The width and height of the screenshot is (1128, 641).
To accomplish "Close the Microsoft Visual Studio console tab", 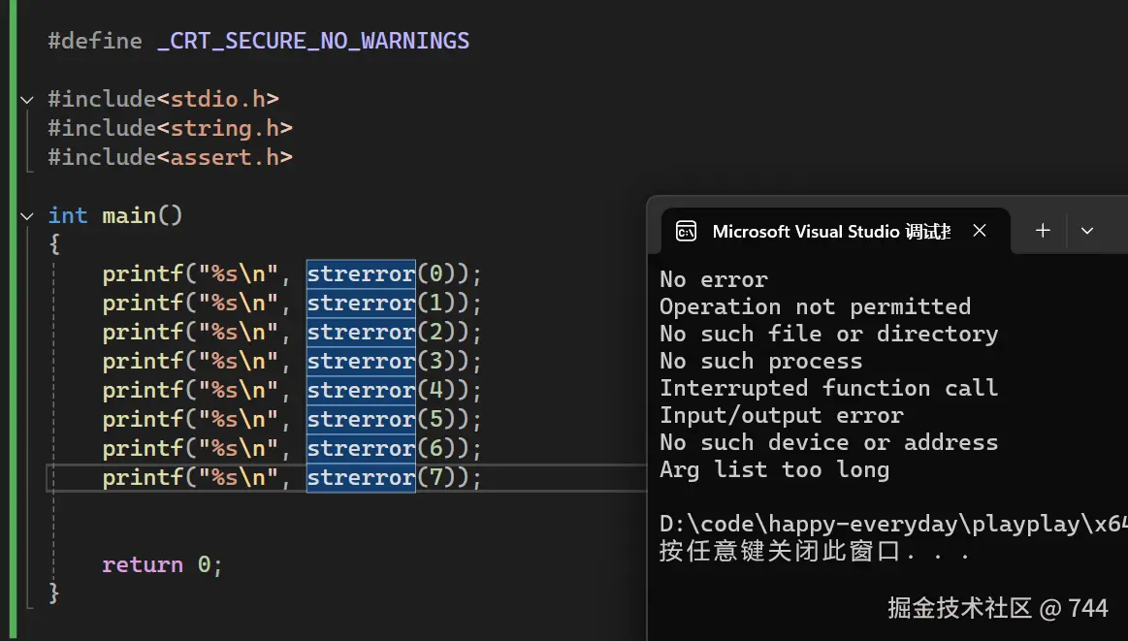I will tap(979, 230).
